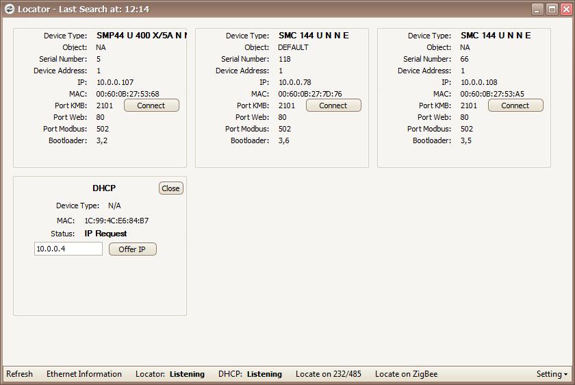This screenshot has width=575, height=385.
Task: Select MAC 00:60:0B:27:53:68
Action: coord(127,94)
